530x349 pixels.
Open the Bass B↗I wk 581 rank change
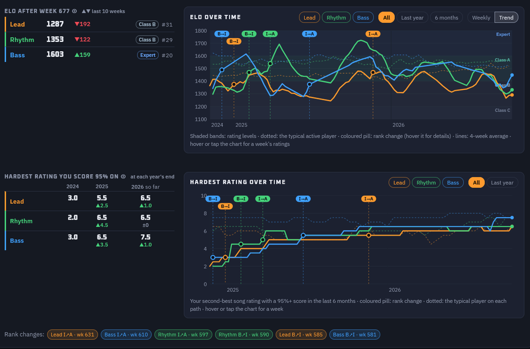tap(355, 335)
